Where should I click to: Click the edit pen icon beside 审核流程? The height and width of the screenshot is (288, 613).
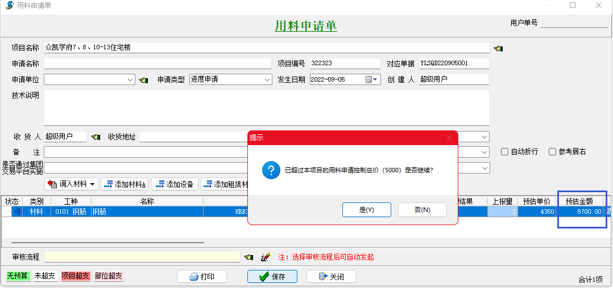click(x=265, y=257)
